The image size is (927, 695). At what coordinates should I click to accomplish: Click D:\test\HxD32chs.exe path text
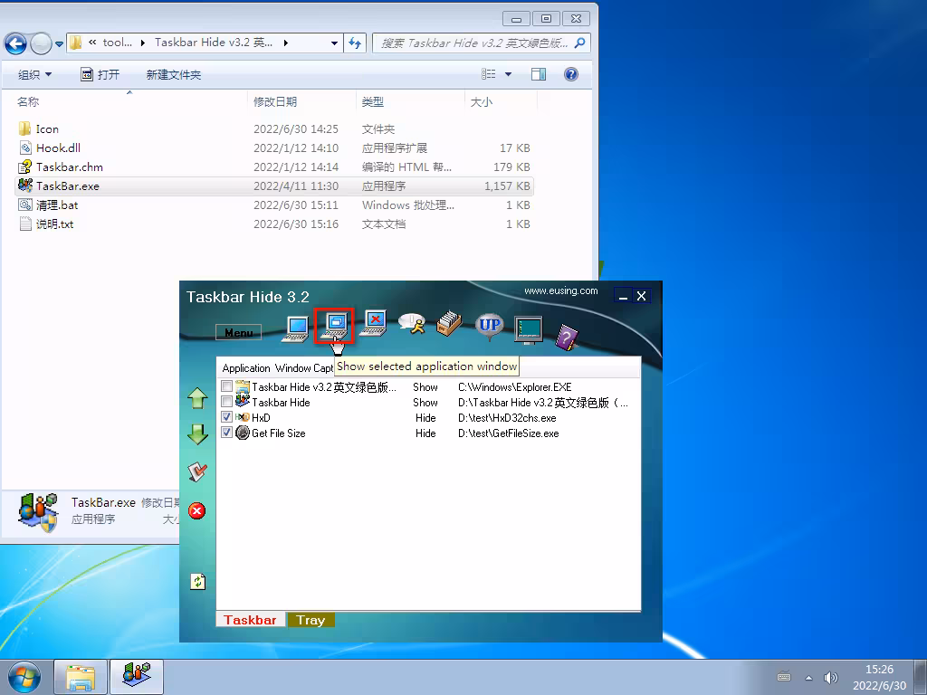507,418
